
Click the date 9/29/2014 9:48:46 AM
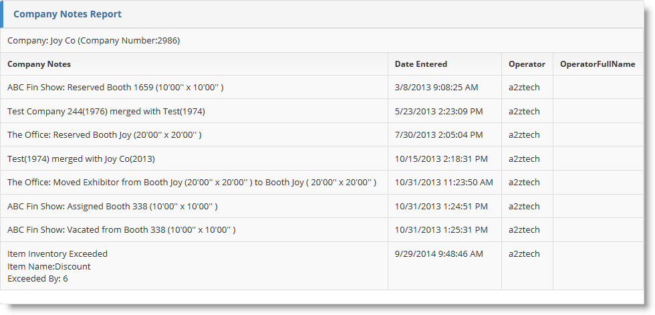pyautogui.click(x=439, y=254)
